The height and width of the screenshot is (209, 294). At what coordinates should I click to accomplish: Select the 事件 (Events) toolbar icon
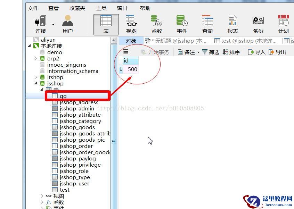click(x=182, y=24)
